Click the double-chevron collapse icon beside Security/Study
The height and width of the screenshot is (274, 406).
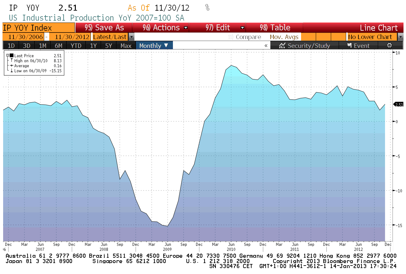pyautogui.click(x=266, y=46)
